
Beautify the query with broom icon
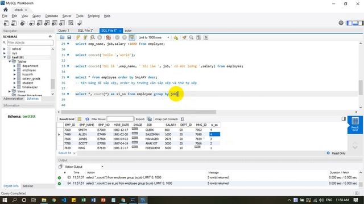[x=184, y=37]
